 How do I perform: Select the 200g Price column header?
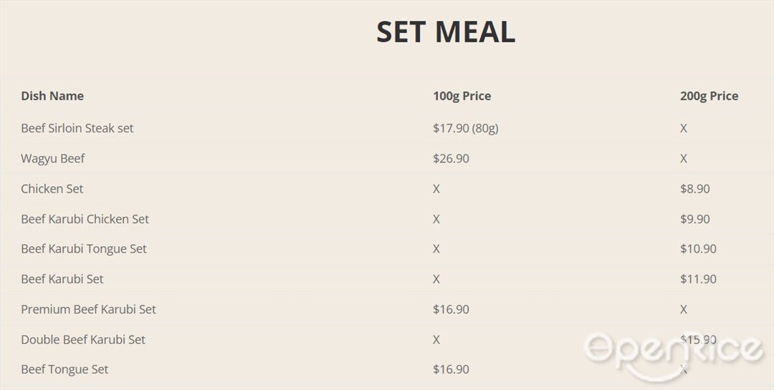tap(709, 96)
